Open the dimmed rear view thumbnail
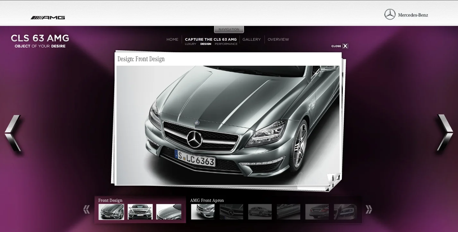Screen dimensions: 458x232 tap(317, 212)
